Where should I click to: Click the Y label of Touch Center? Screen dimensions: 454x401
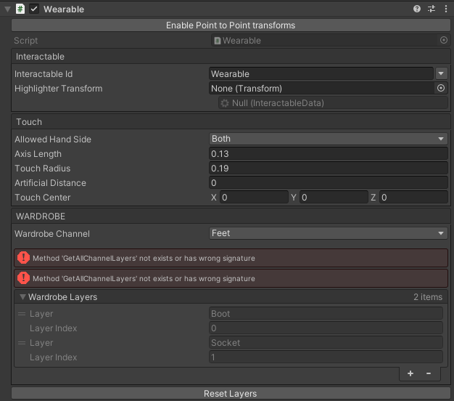point(294,198)
